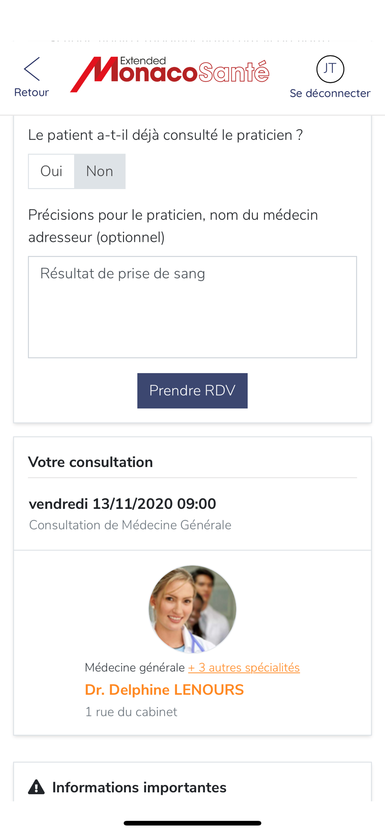The image size is (385, 833).
Task: Tap the warning triangle icon
Action: [x=36, y=787]
